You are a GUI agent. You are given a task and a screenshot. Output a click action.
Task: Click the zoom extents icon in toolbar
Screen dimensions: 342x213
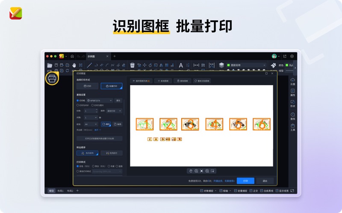81,65
